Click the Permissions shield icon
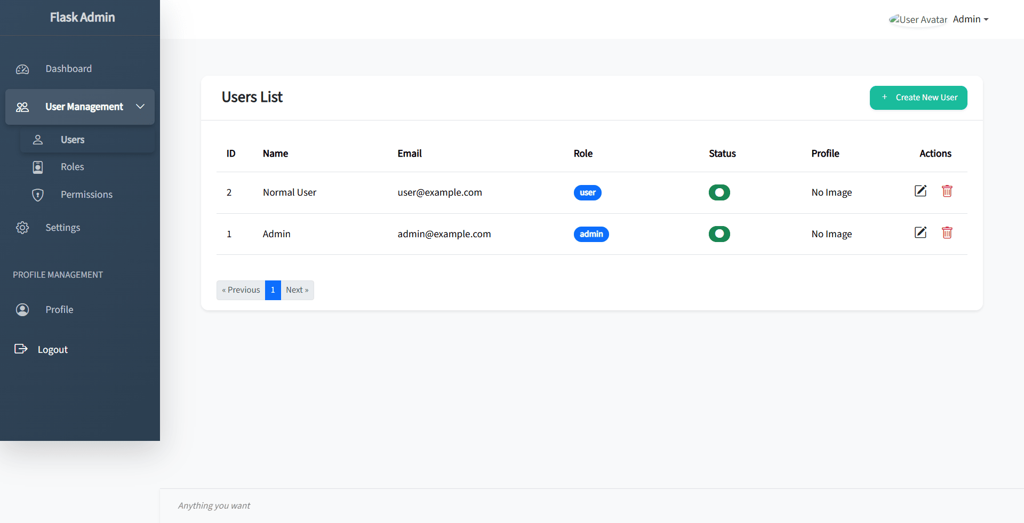This screenshot has height=523, width=1024. pos(38,195)
